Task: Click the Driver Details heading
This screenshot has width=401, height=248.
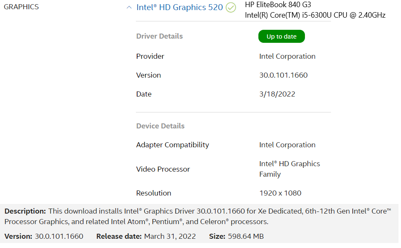Action: (159, 36)
